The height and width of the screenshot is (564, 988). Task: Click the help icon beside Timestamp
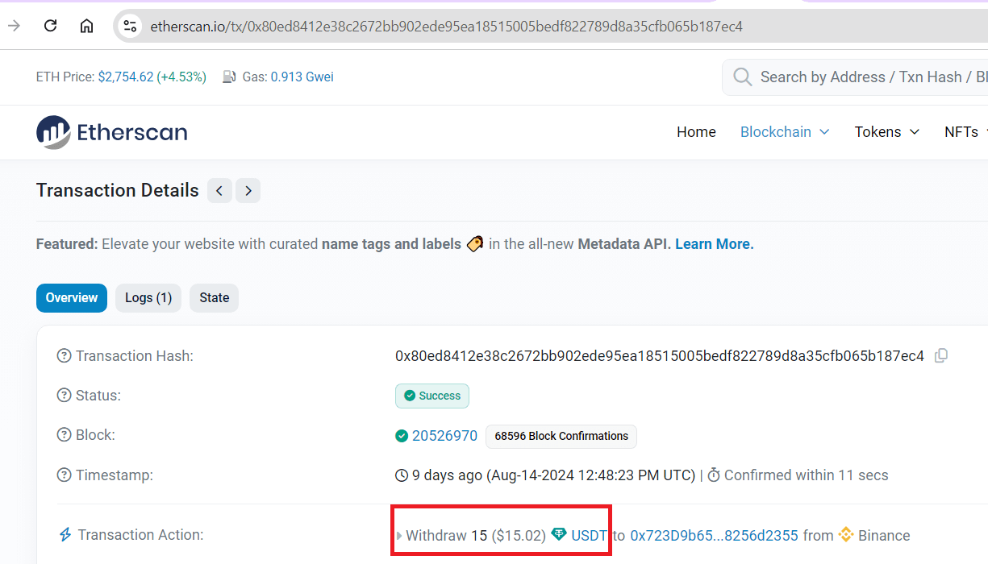[64, 475]
